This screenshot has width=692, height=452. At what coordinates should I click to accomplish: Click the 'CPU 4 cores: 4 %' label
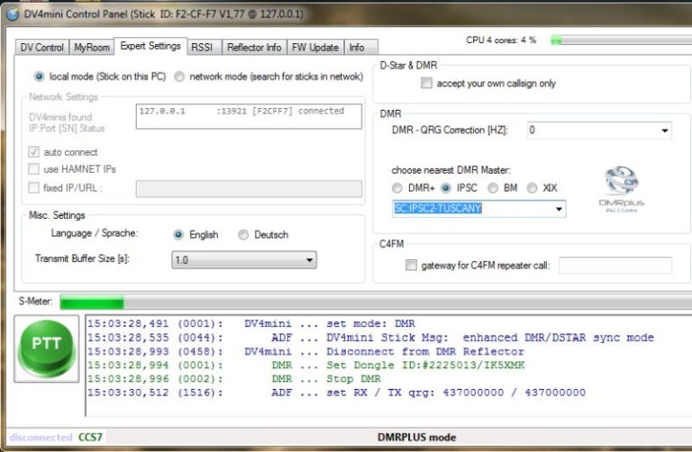pyautogui.click(x=501, y=41)
